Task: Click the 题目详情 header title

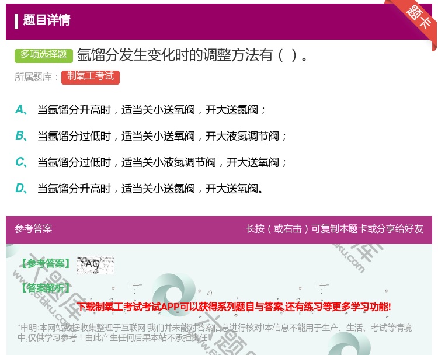Action: point(47,20)
